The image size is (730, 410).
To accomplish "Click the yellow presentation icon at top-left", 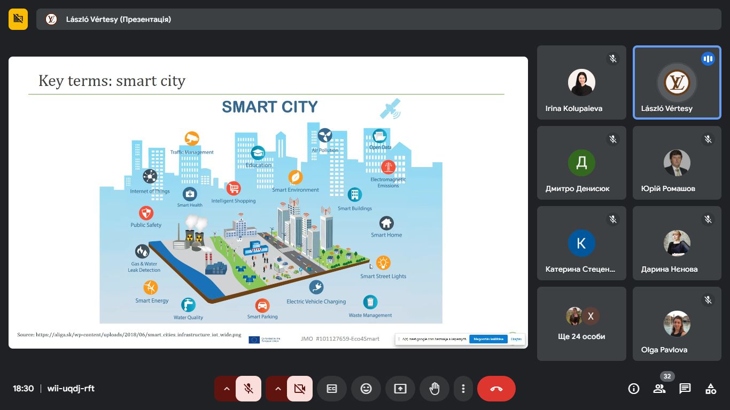I will 18,19.
